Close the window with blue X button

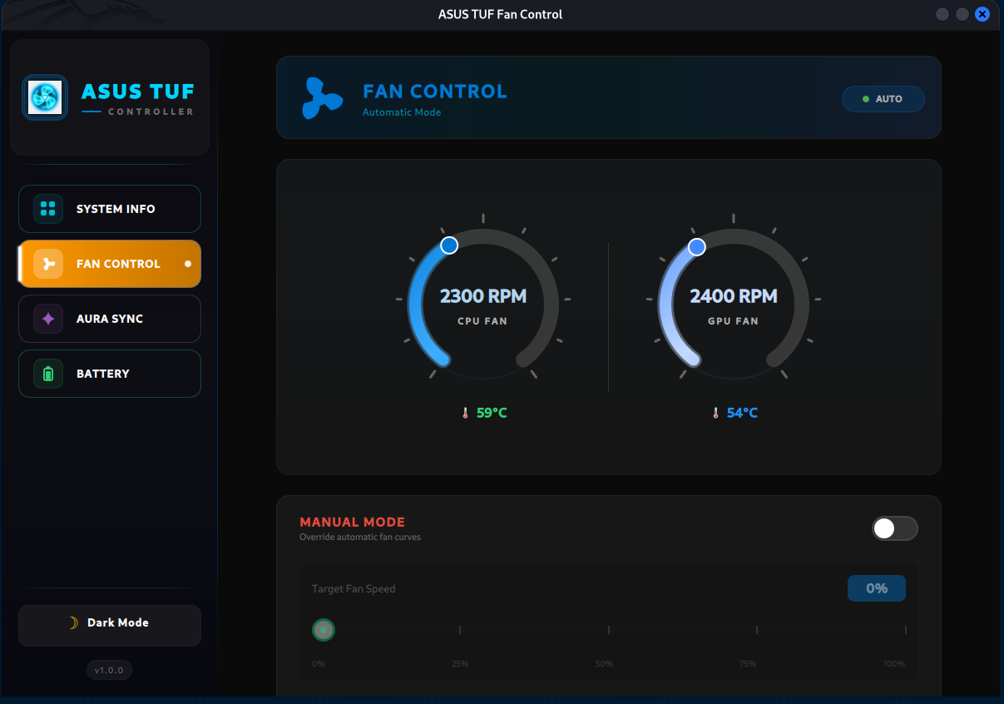coord(982,14)
